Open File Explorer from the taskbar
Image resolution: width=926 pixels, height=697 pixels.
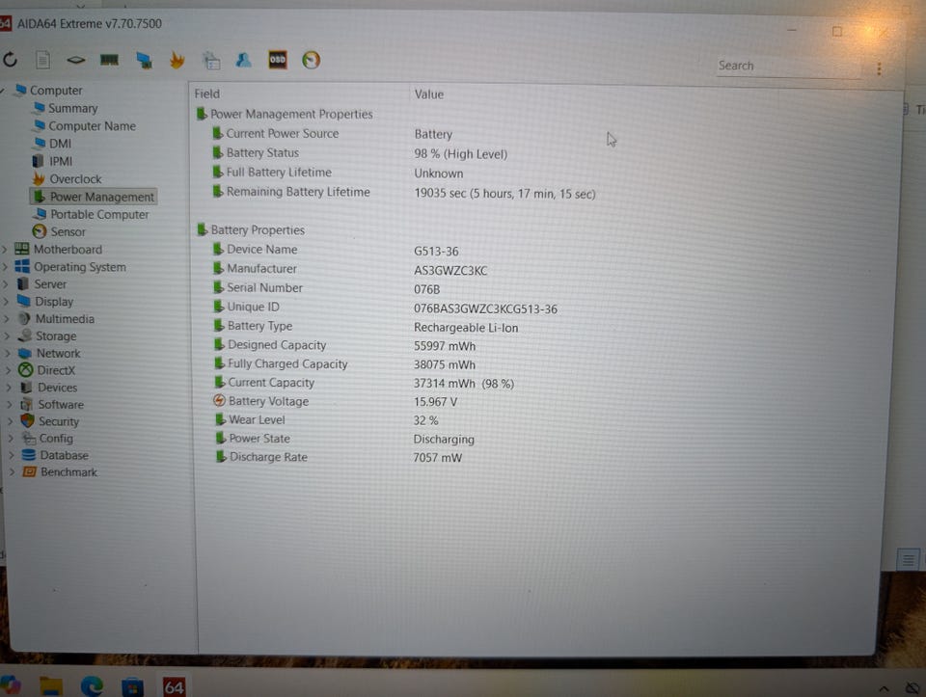pyautogui.click(x=51, y=686)
